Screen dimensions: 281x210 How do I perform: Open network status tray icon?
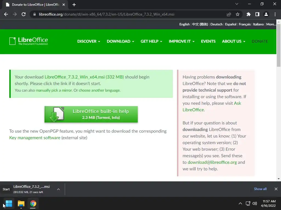(x=248, y=203)
